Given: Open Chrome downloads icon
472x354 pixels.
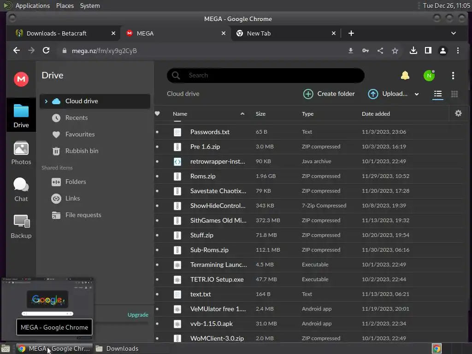Looking at the screenshot, I should coord(413,51).
